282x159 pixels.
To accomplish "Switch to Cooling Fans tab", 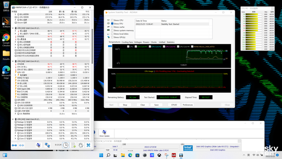I will (x=127, y=42).
